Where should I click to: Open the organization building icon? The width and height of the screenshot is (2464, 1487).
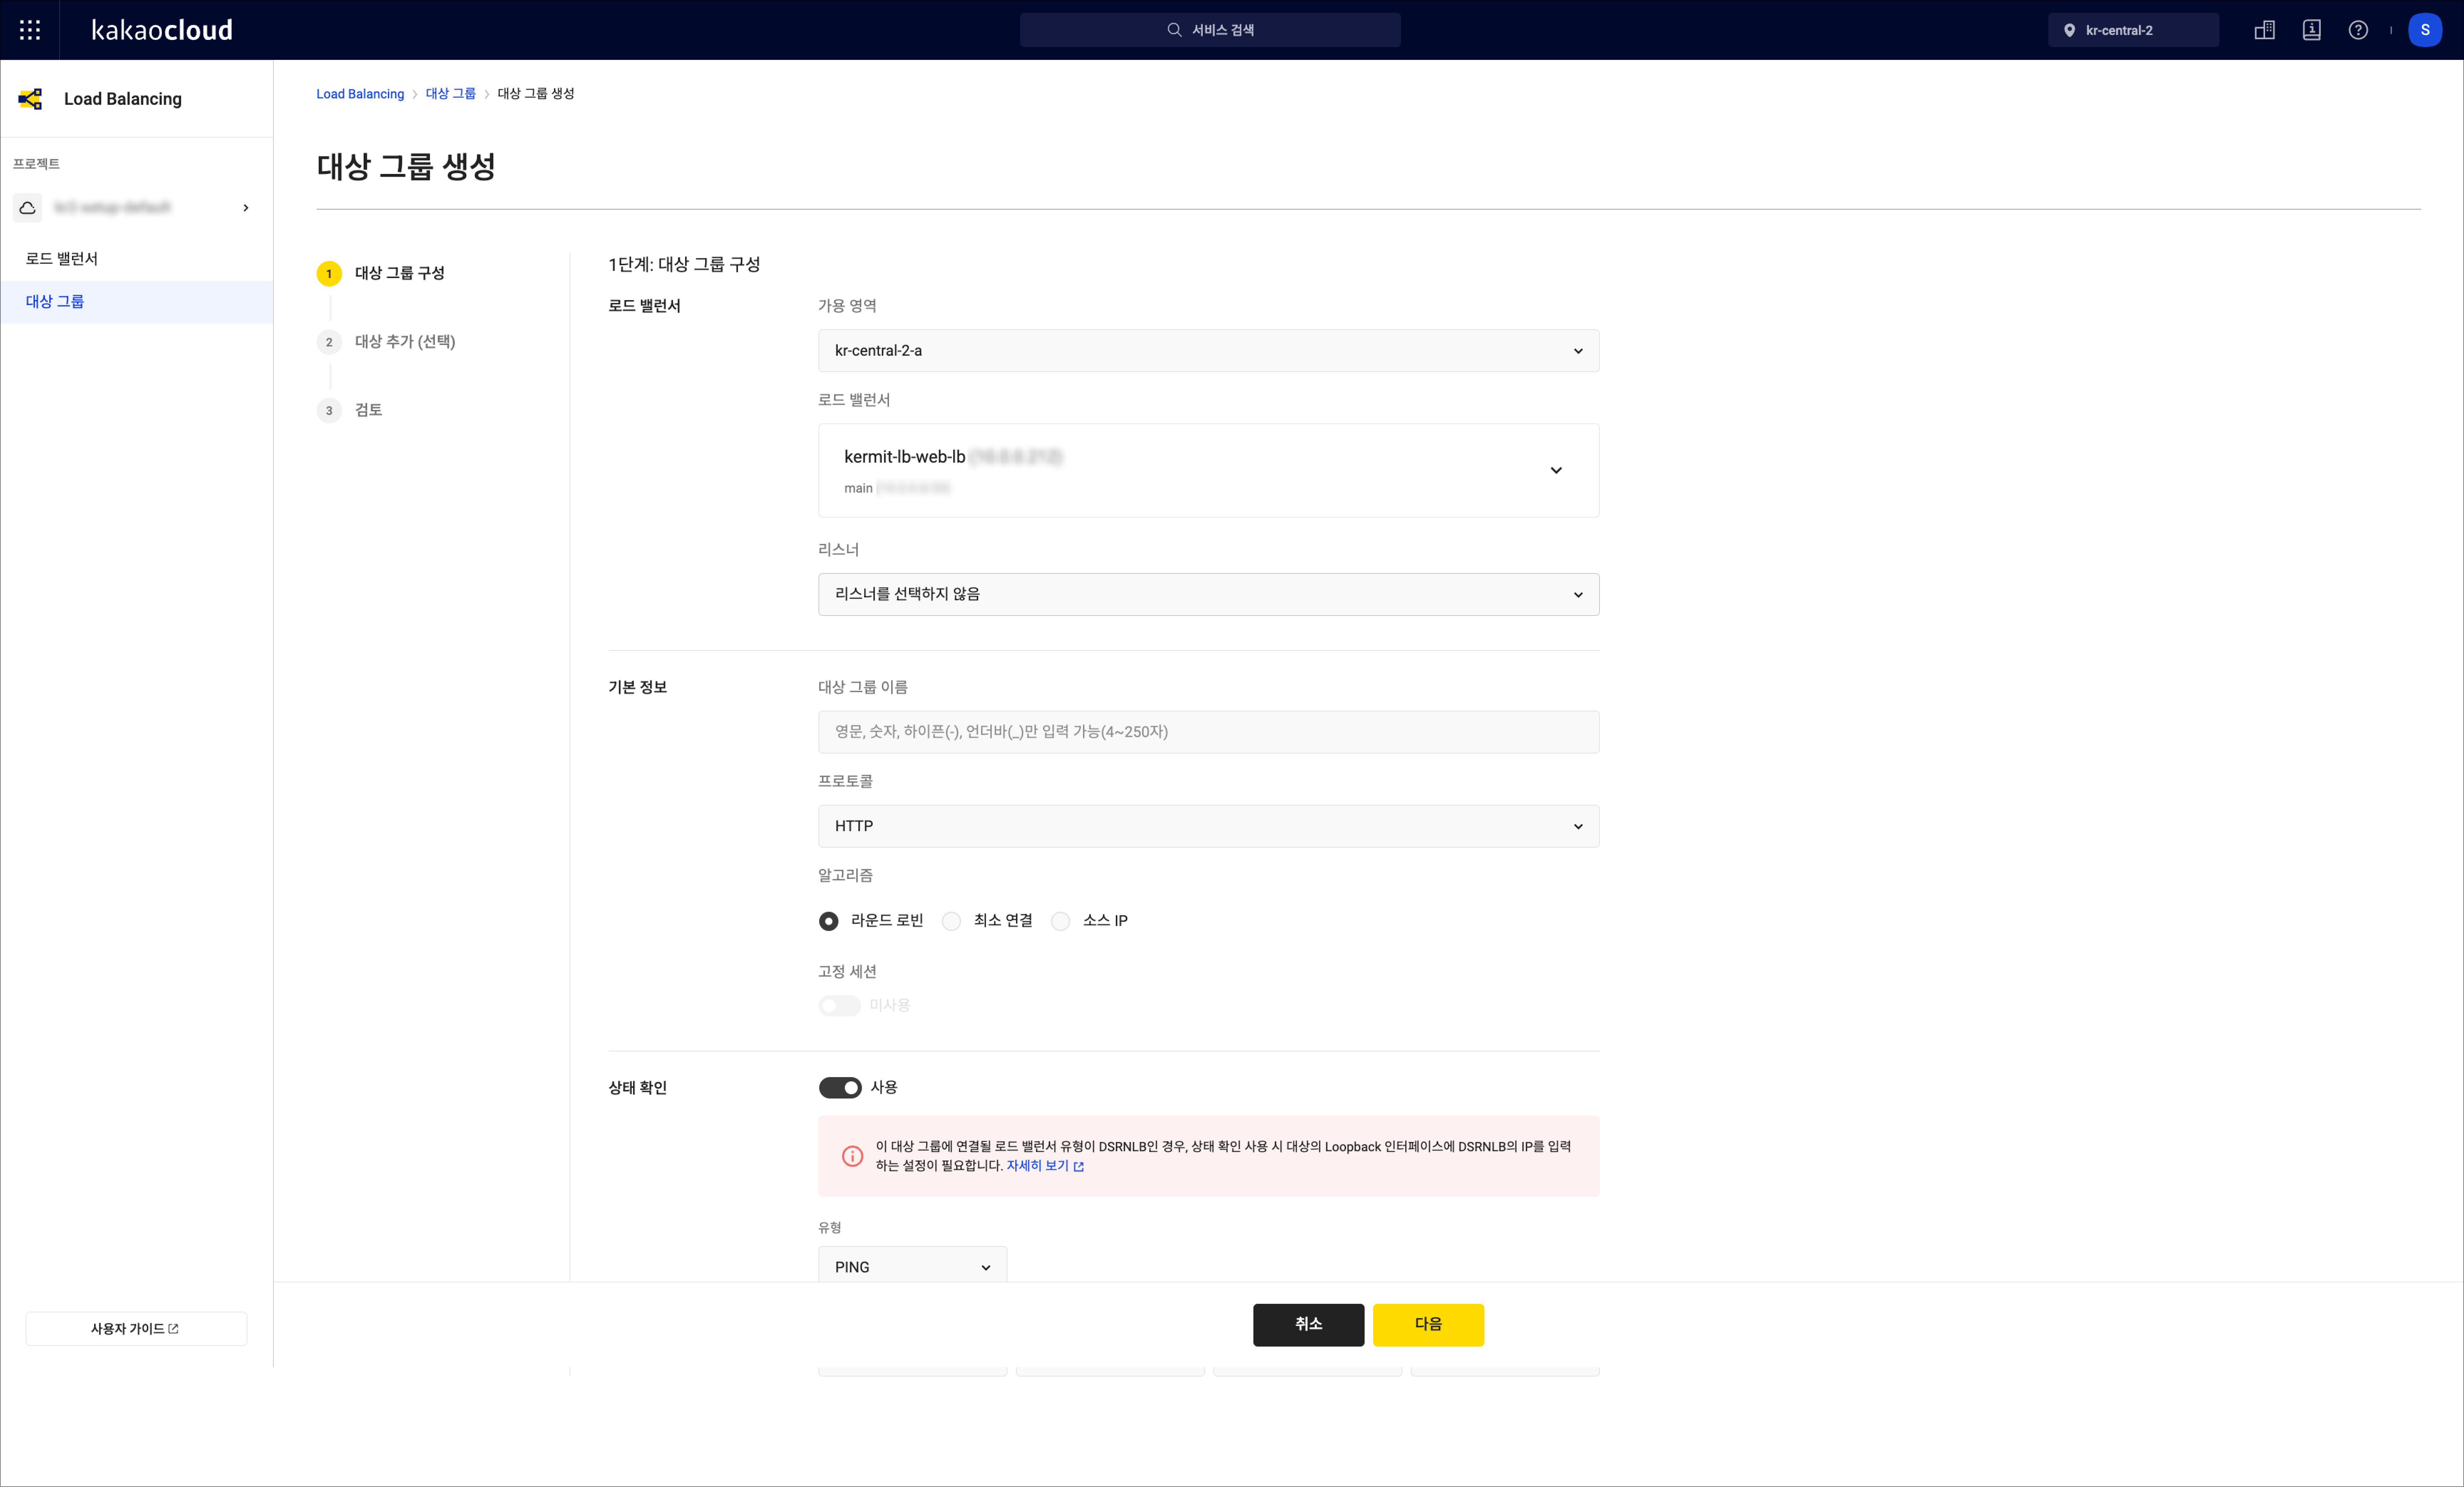(2265, 30)
